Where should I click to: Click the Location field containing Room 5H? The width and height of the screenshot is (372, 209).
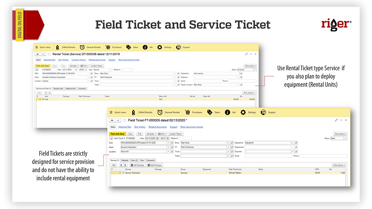(143, 151)
